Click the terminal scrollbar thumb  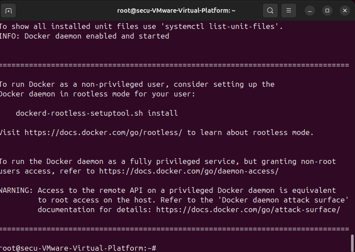352,243
